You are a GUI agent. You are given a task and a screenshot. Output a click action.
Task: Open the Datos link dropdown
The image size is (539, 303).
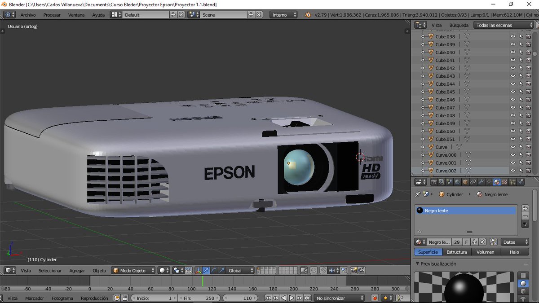pos(514,242)
